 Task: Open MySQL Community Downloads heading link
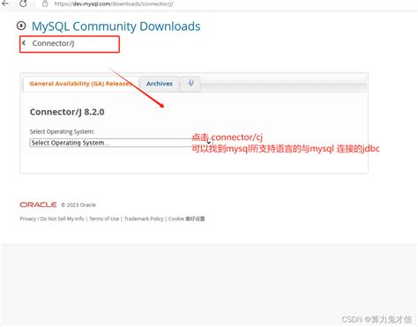click(x=116, y=26)
